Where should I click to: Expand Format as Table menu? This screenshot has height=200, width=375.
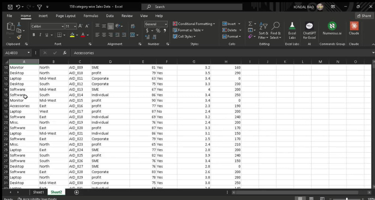pos(188,30)
